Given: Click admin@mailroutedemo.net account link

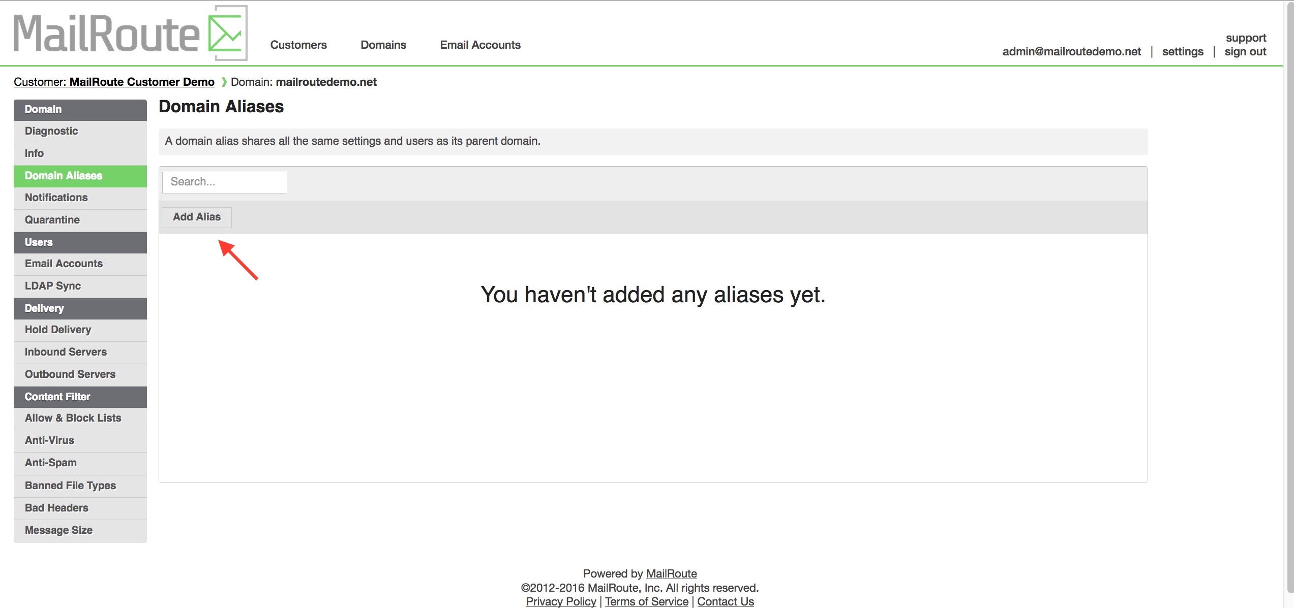Looking at the screenshot, I should pyautogui.click(x=1072, y=51).
